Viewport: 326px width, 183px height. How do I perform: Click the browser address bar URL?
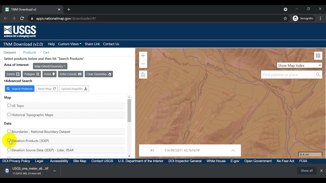coord(66,18)
